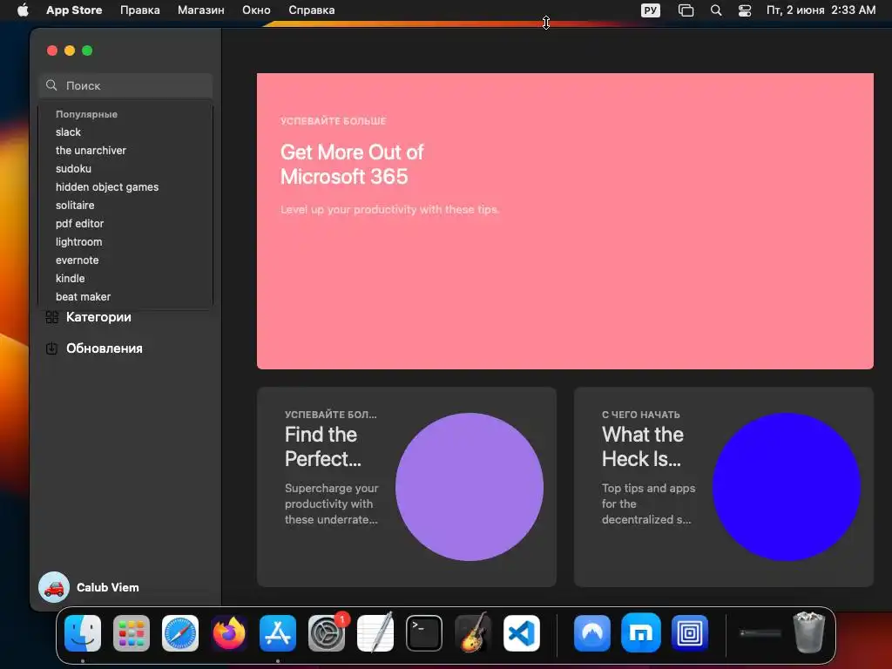Screen dimensions: 892x669
Task: Open the Правка menu
Action: (x=140, y=10)
